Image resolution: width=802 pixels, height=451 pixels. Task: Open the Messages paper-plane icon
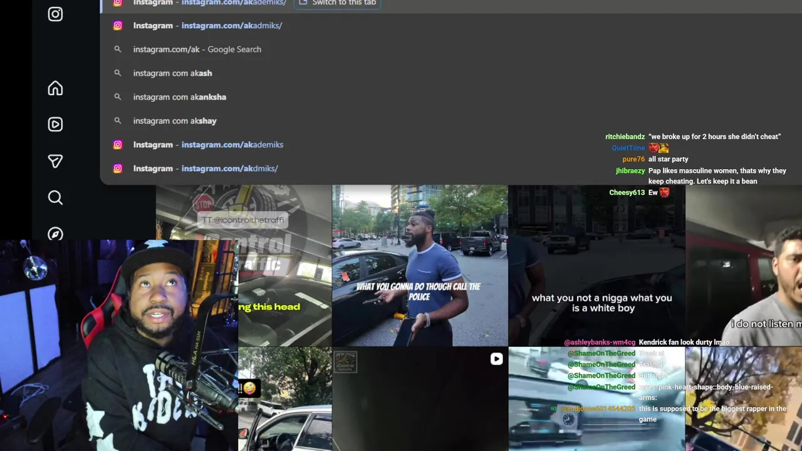coord(55,161)
